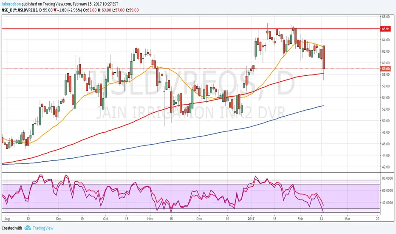
Task: Click the 59.00 current price label
Action: coord(385,68)
